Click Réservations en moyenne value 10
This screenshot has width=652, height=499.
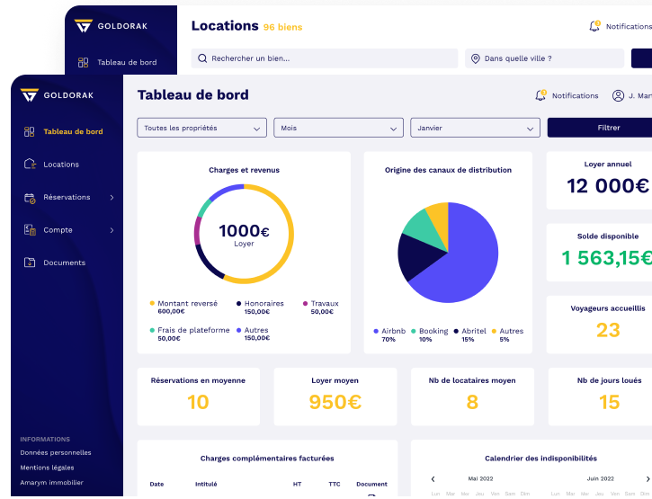tap(198, 402)
